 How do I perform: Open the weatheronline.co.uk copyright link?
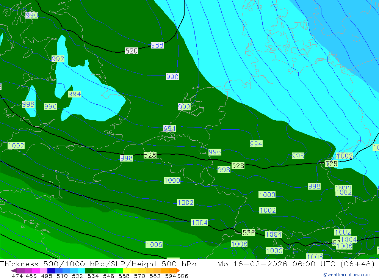(x=347, y=275)
